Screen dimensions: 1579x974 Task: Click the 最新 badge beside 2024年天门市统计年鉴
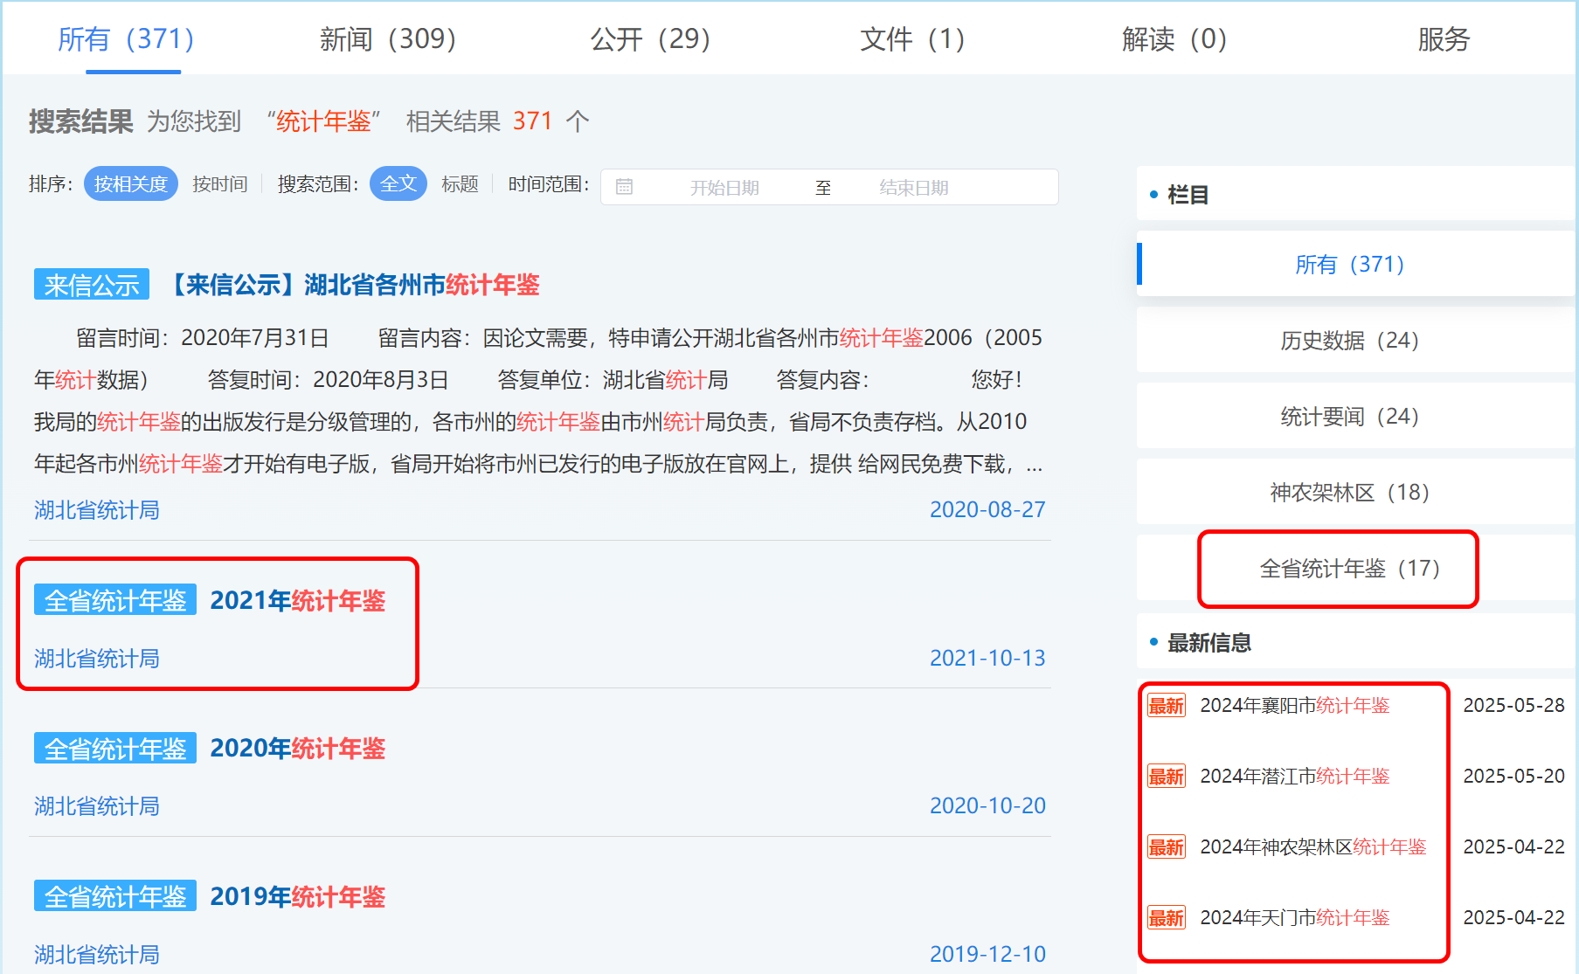[1167, 918]
